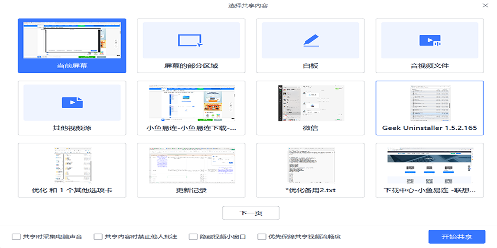
Task: Select the partial screen region icon
Action: (191, 40)
